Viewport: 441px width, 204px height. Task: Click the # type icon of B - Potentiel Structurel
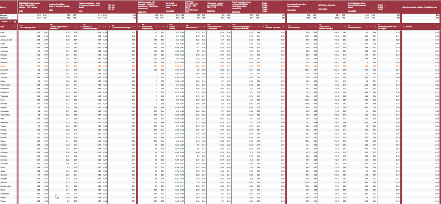coord(263,27)
